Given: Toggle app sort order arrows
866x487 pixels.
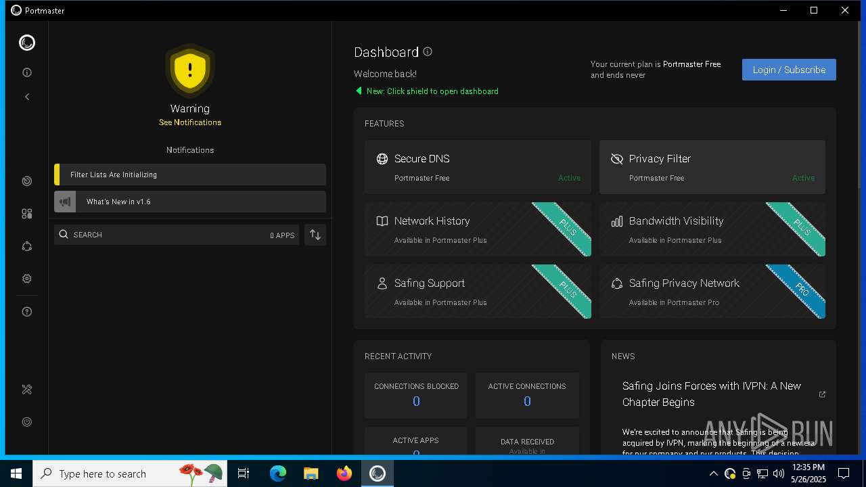Looking at the screenshot, I should [x=315, y=235].
